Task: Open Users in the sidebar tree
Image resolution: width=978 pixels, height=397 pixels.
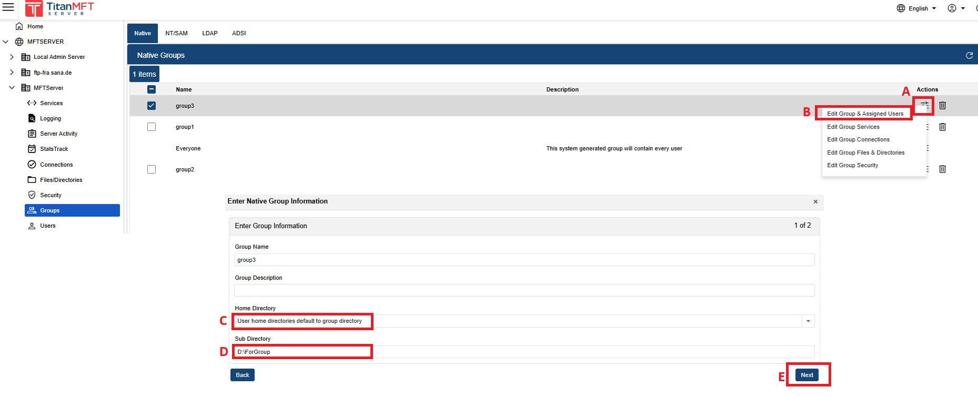Action: coord(47,226)
